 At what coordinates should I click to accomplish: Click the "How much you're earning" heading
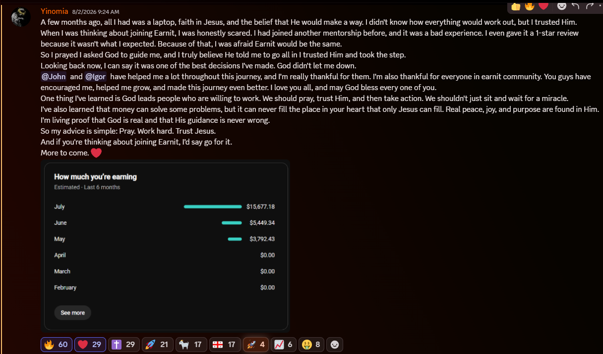coord(95,177)
